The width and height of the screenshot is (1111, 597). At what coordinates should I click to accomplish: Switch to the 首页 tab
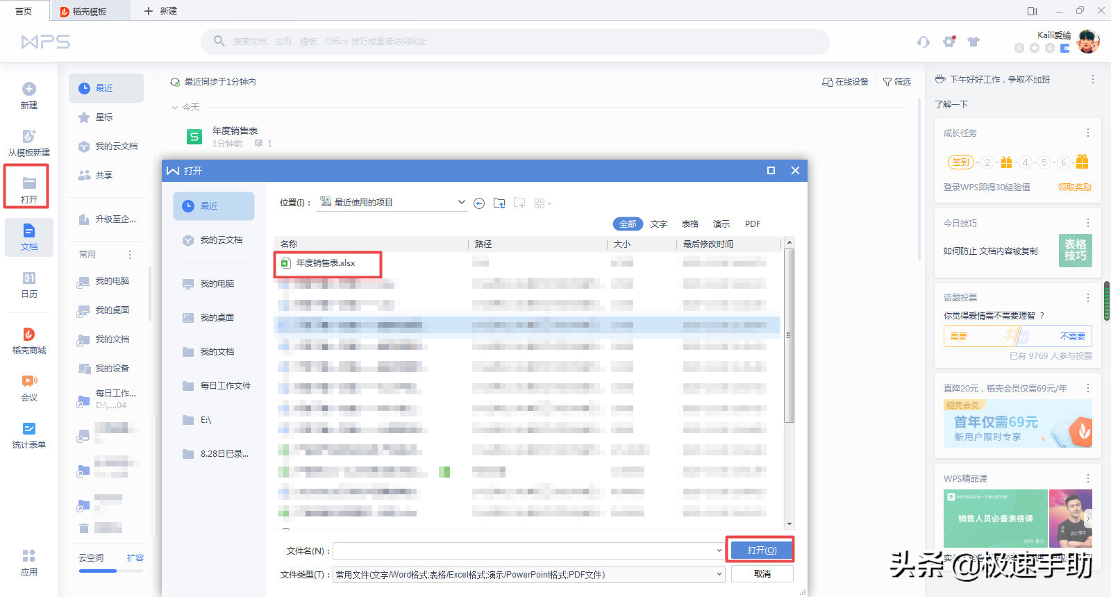(x=24, y=11)
